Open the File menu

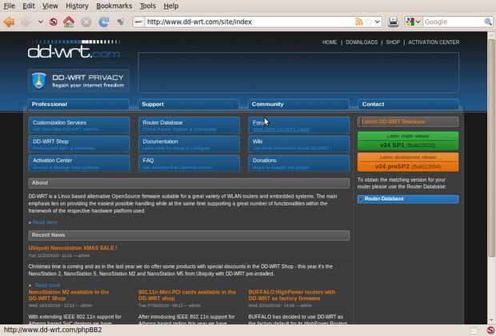tap(9, 6)
